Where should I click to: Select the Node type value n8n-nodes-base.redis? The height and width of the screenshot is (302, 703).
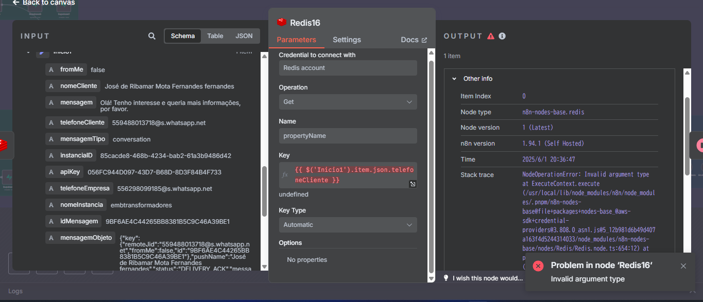[x=553, y=112]
